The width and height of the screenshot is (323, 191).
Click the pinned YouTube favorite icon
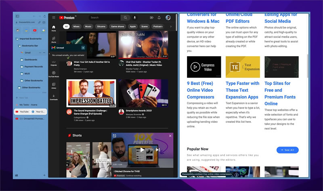[35, 30]
